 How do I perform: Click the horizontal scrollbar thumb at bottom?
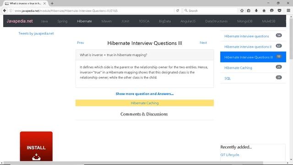(133, 163)
